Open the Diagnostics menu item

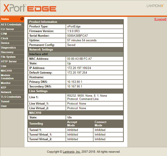[12, 48]
